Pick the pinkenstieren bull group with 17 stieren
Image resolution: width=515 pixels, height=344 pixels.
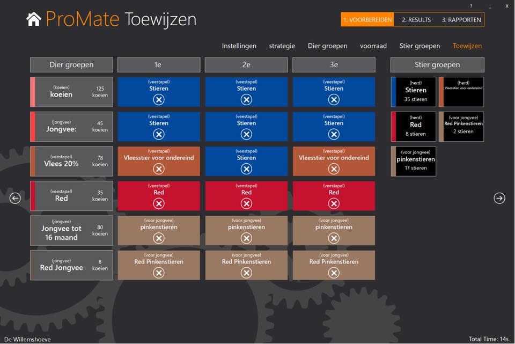coord(414,162)
